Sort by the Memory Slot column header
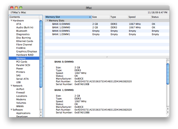 (68, 17)
